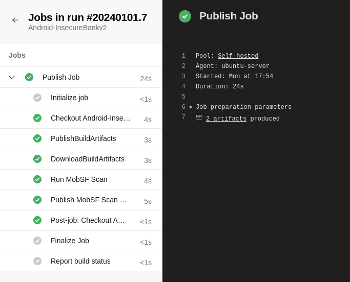Screen dimensions: 350x282
Task: Open the Post-job: Checkout A… step
Action: [x=81, y=221]
